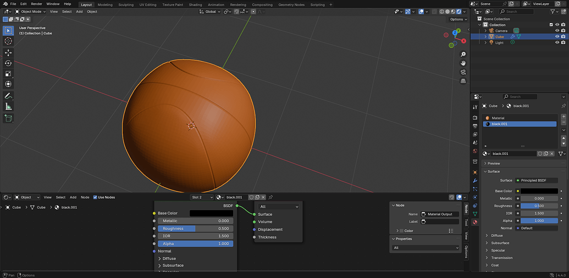The image size is (569, 278).
Task: Activate the Transform tool
Action: pyautogui.click(x=8, y=84)
